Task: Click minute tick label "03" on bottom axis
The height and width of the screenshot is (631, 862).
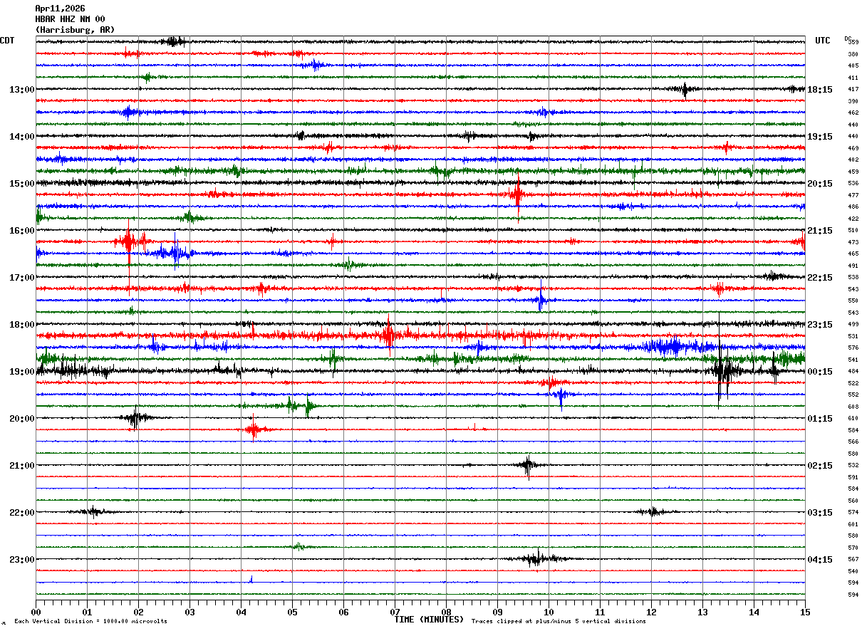Action: point(189,612)
